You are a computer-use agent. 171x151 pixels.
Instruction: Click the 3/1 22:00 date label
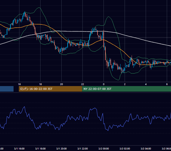click(82, 148)
